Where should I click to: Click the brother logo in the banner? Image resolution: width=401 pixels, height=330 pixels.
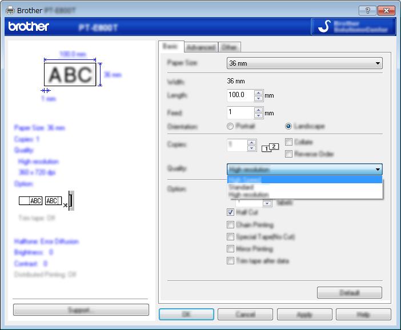tap(29, 26)
